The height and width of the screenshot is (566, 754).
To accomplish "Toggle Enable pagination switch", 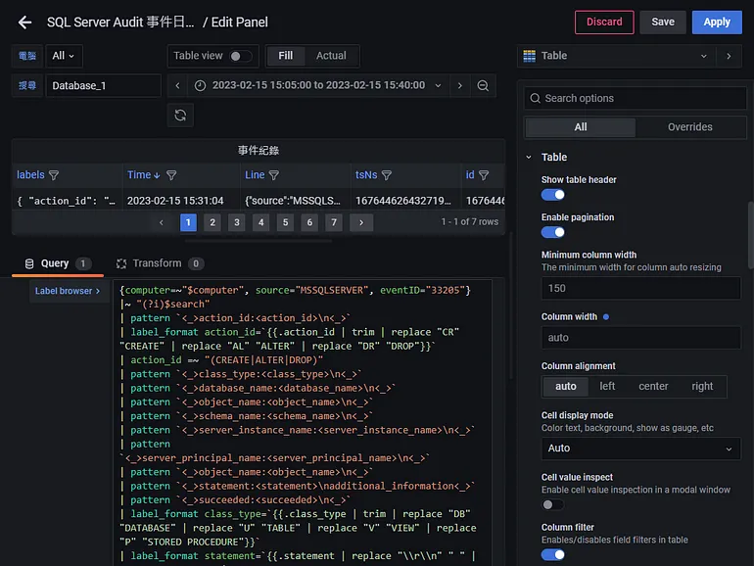I will (x=553, y=233).
